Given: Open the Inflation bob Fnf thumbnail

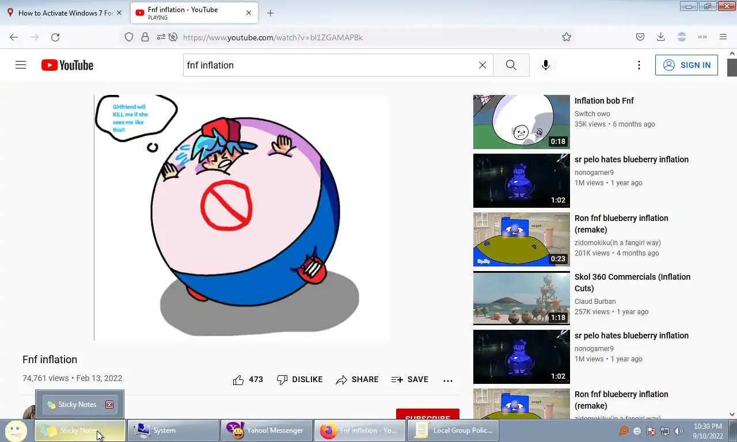Looking at the screenshot, I should tap(522, 122).
